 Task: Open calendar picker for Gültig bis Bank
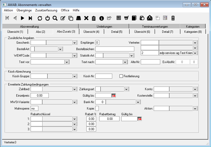coord(114,96)
